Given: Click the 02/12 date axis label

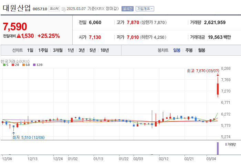Looking at the screenshot, I should [164, 159].
